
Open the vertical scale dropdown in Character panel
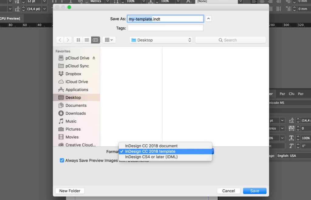(x=282, y=138)
